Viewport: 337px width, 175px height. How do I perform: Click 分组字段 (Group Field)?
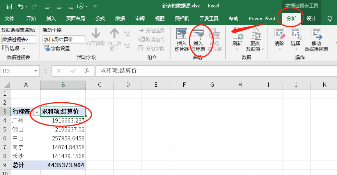click(151, 48)
